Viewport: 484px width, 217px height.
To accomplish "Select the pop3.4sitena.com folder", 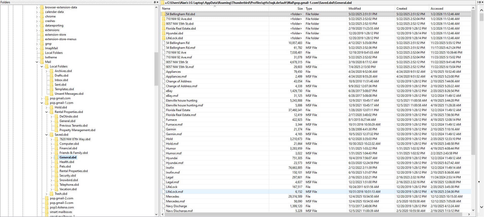I will [x=62, y=207].
